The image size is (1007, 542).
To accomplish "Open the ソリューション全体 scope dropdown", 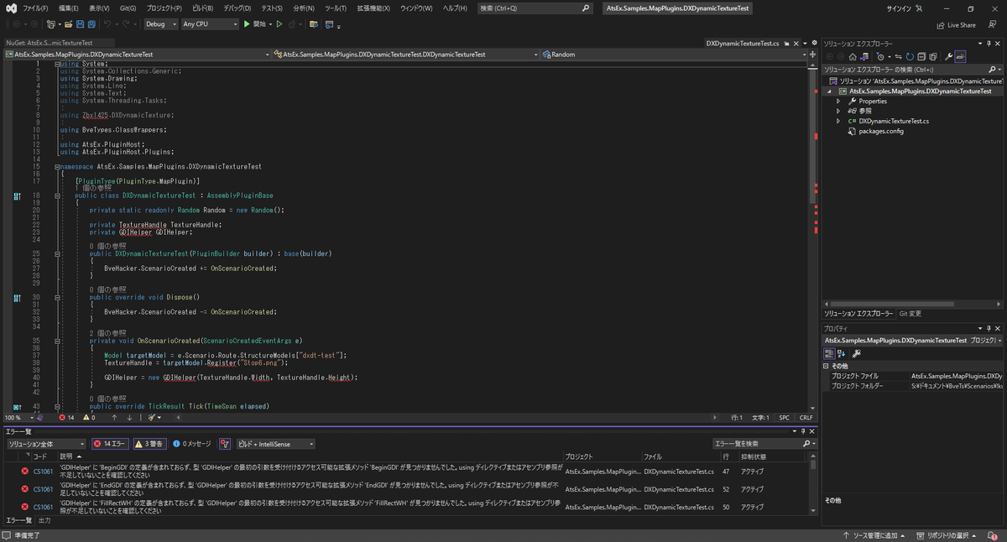I will tap(45, 444).
